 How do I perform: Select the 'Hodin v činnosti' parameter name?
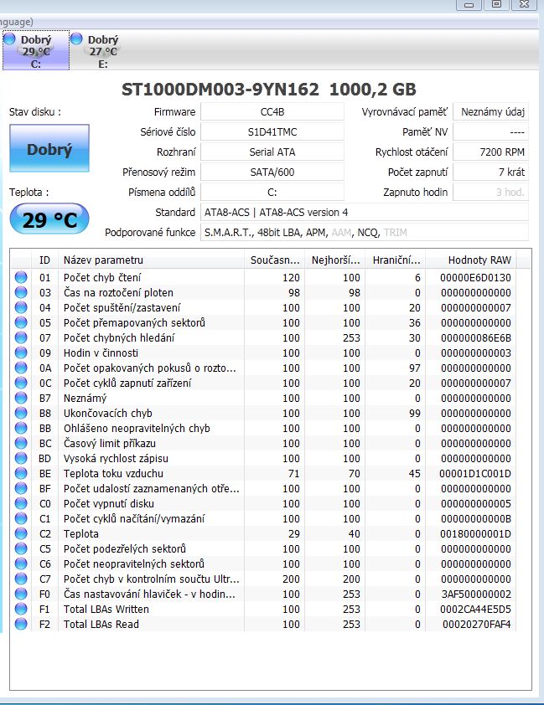coord(101,353)
